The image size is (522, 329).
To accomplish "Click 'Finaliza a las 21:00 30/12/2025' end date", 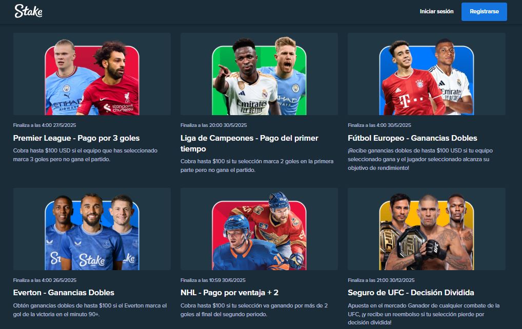I will pos(381,280).
